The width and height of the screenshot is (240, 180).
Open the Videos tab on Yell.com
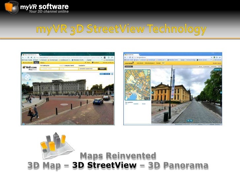tap(43, 63)
